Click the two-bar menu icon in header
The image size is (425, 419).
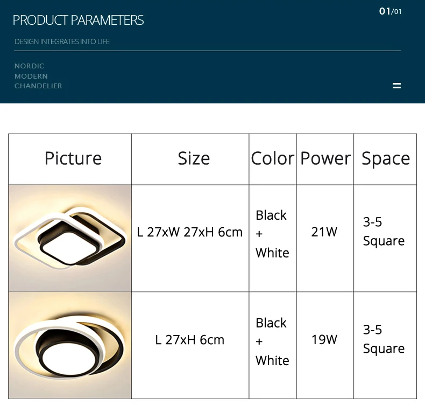click(x=396, y=86)
